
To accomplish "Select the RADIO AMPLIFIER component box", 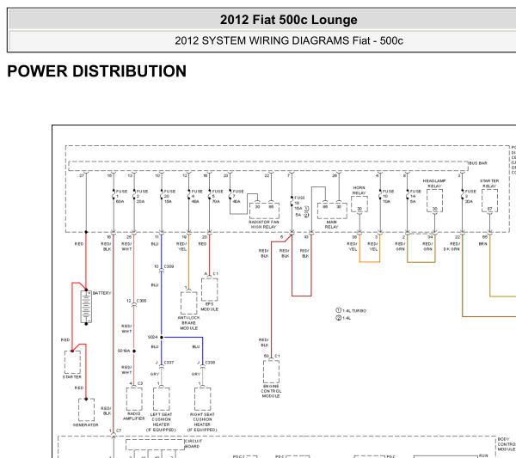I will tap(134, 399).
